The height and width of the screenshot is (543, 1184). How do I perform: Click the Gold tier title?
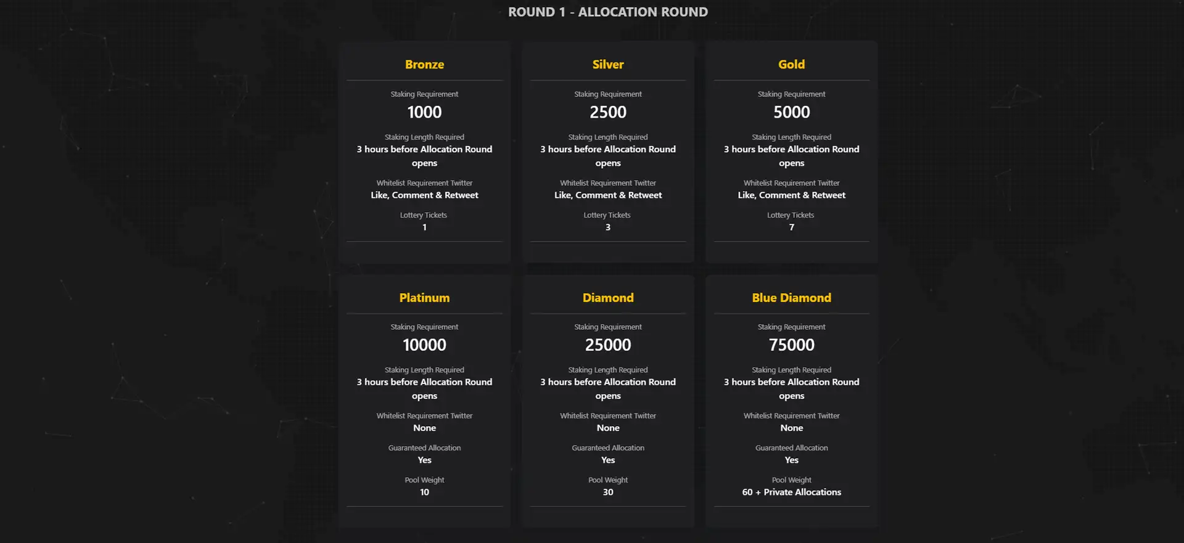(791, 65)
